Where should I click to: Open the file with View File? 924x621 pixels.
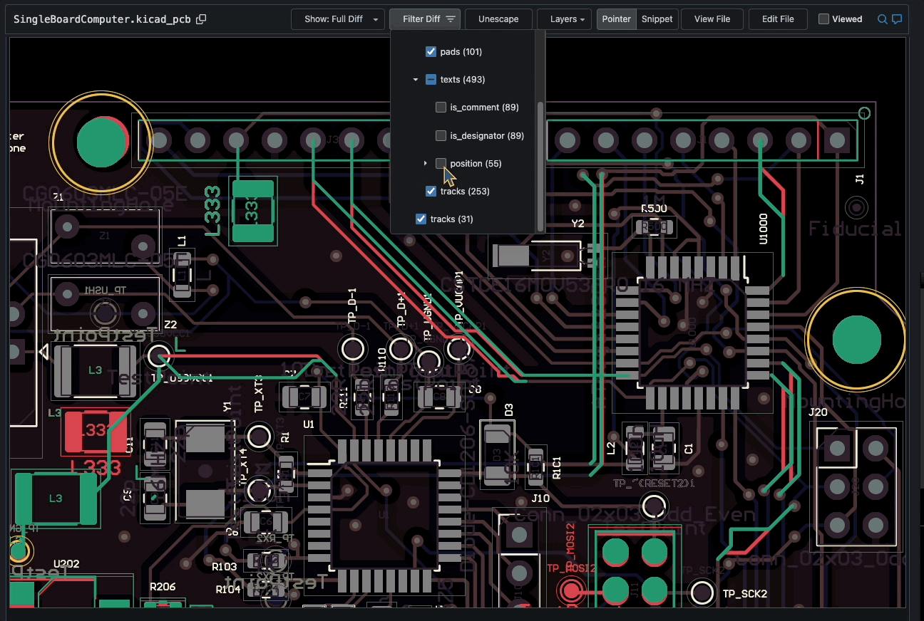[712, 19]
